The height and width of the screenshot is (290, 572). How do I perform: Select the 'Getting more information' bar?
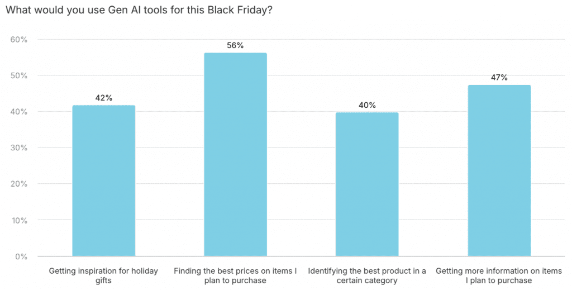pos(499,170)
